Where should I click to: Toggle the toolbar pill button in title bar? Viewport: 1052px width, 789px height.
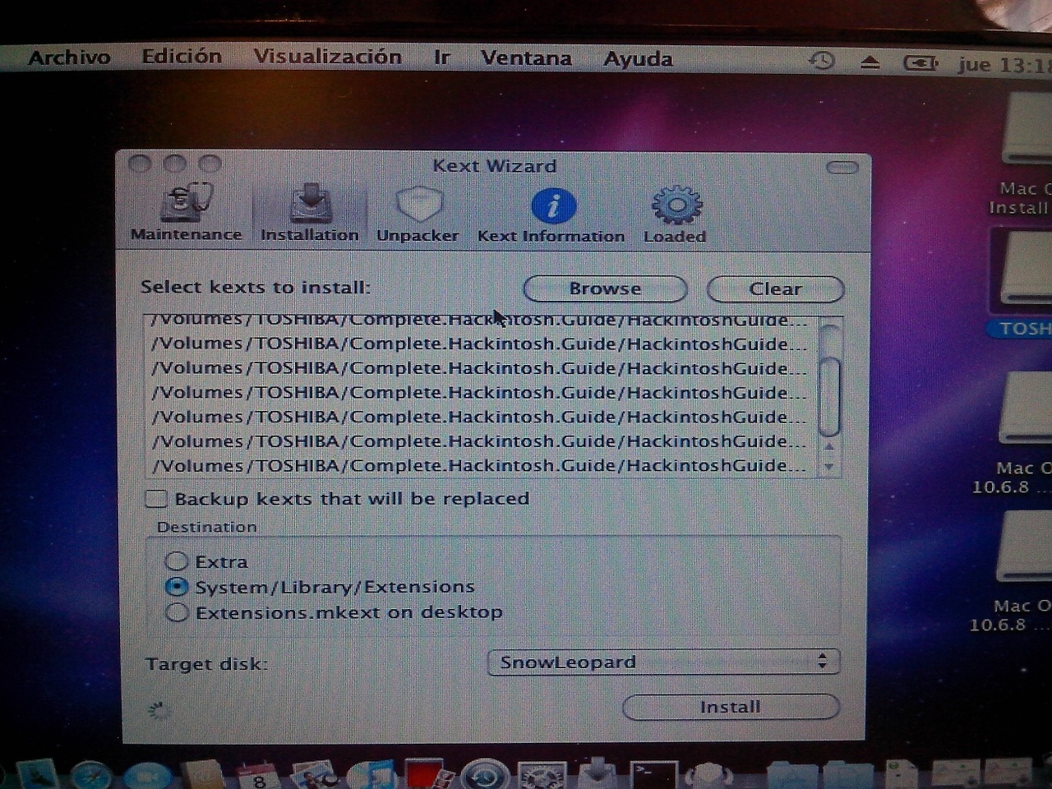click(842, 168)
